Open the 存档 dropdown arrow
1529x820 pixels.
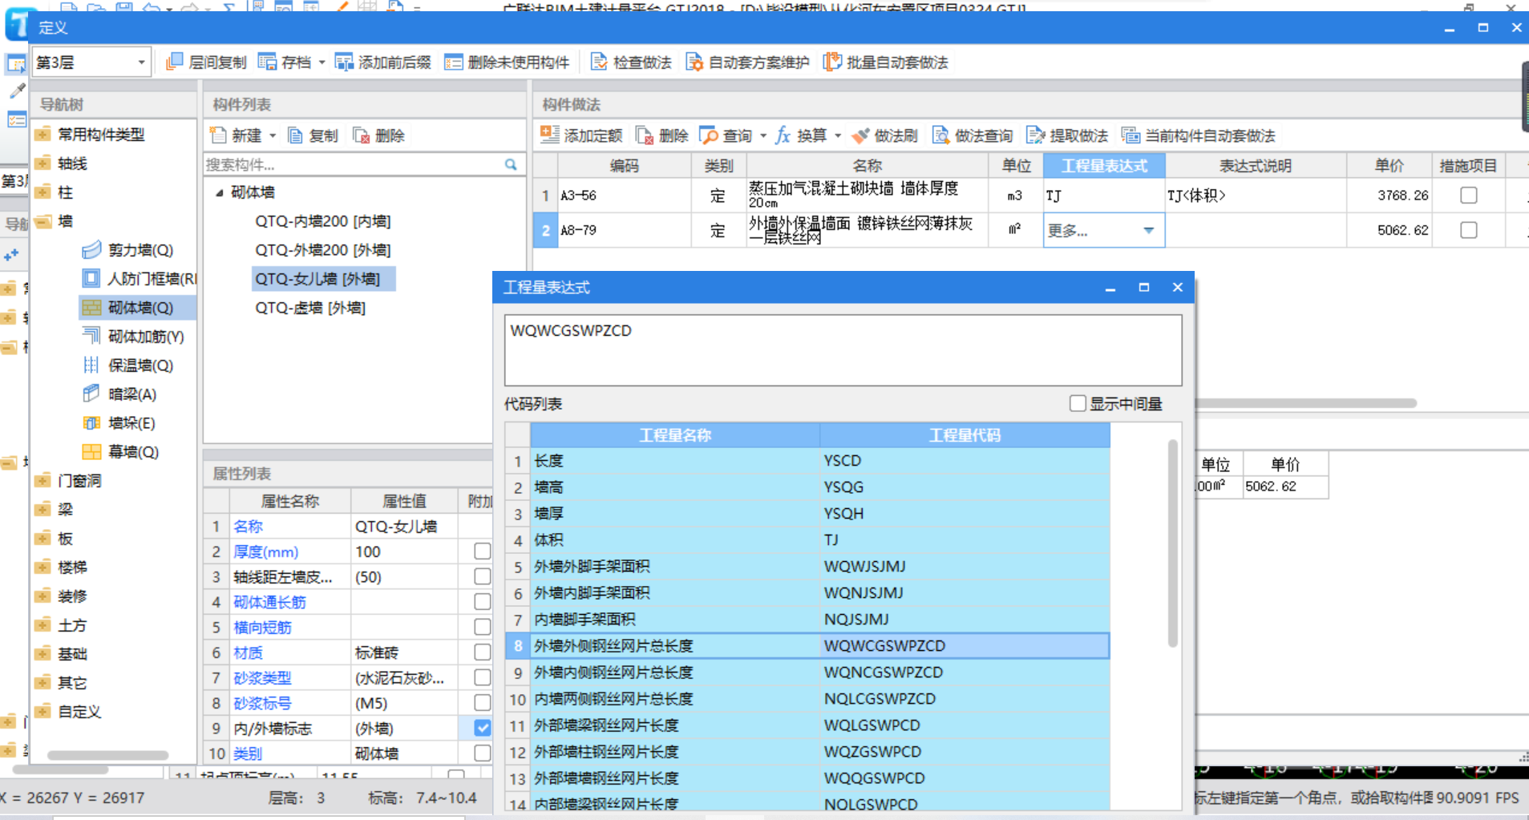tap(322, 62)
